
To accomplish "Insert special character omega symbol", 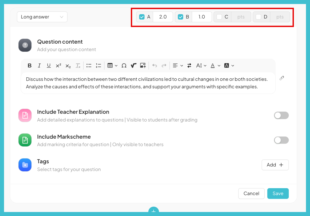I will point(124,66).
